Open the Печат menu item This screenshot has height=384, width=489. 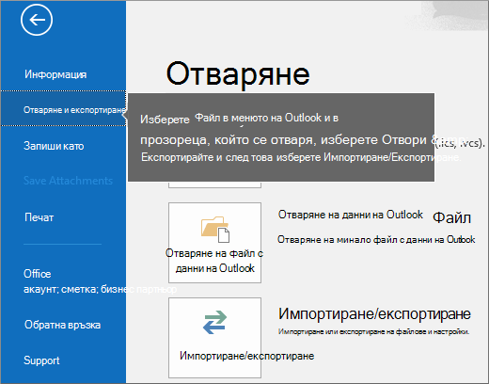pos(39,217)
